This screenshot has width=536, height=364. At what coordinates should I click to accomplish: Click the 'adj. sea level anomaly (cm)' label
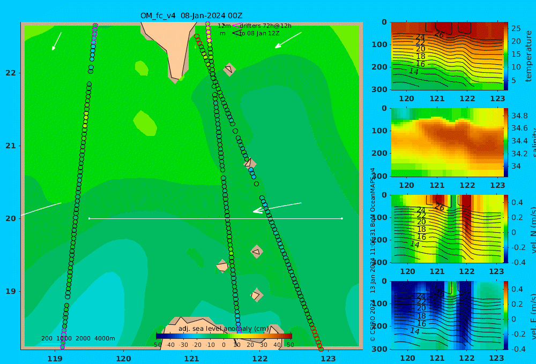(224, 329)
